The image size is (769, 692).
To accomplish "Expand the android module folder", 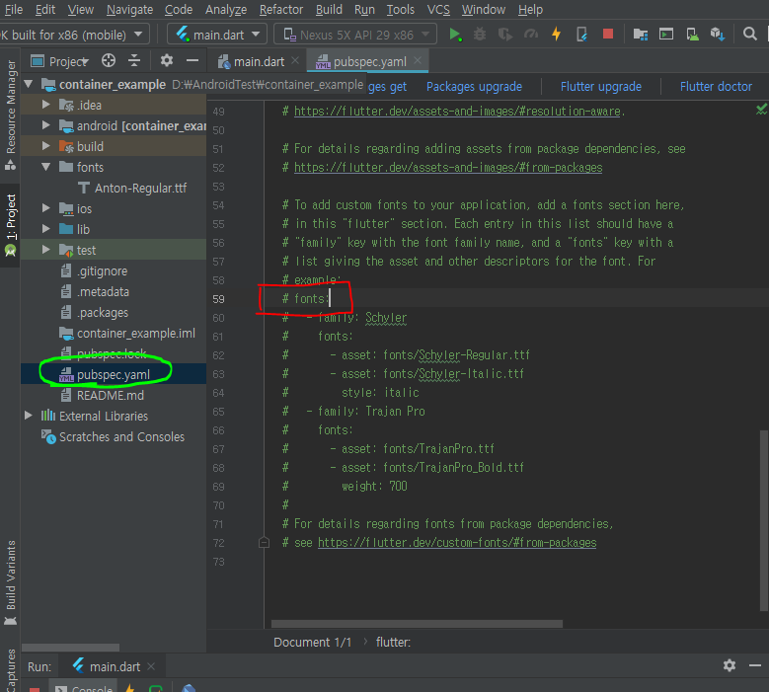I will (x=46, y=125).
